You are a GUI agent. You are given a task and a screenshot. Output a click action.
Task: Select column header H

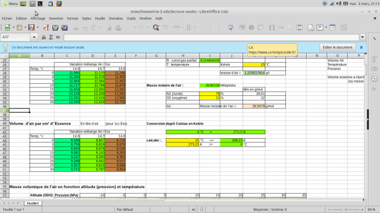pyautogui.click(x=183, y=56)
